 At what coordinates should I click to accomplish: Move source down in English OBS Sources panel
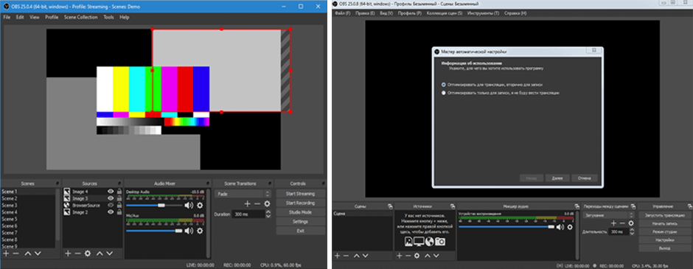(109, 254)
